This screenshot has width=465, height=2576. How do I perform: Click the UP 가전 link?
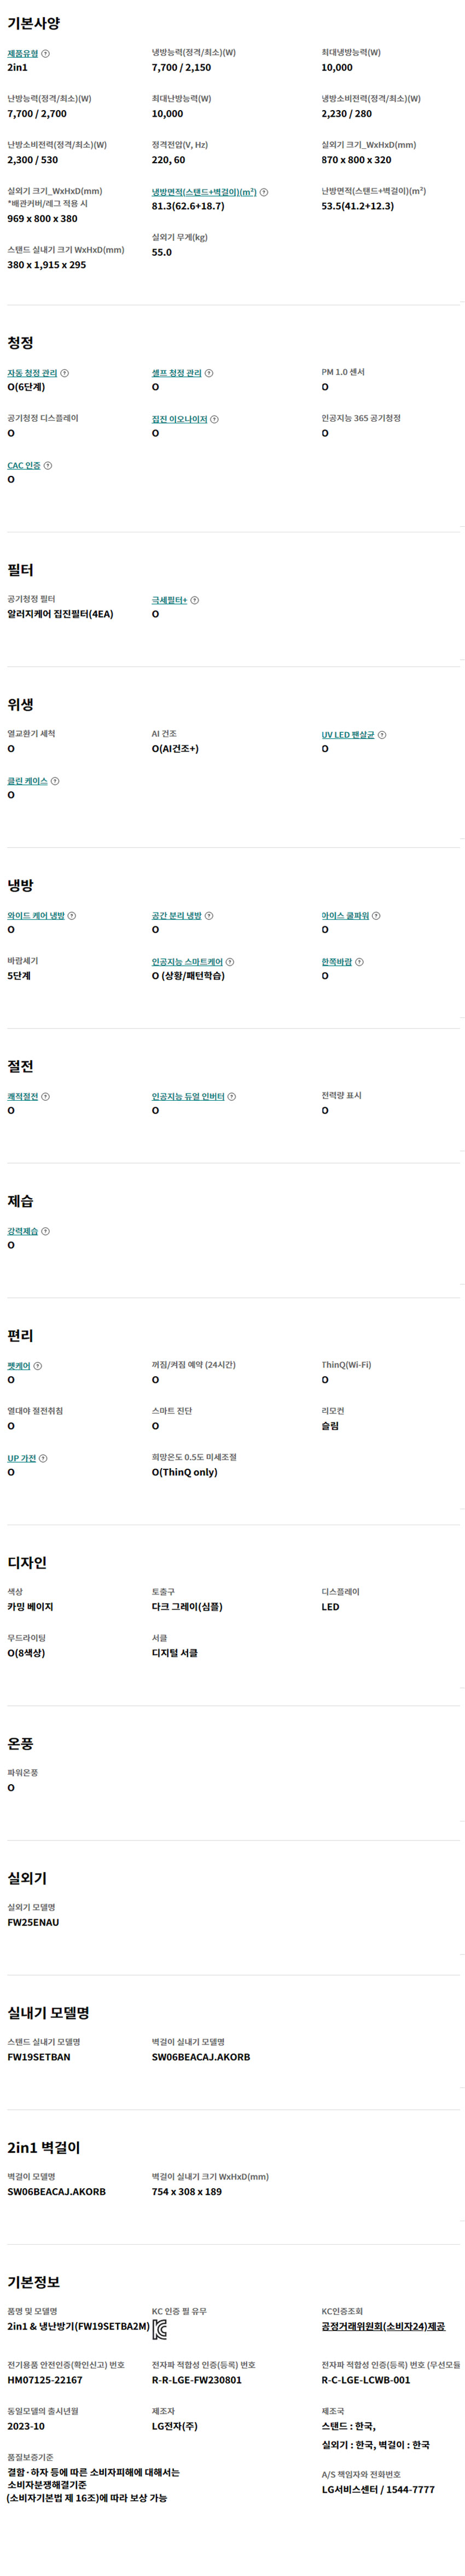coord(22,1459)
